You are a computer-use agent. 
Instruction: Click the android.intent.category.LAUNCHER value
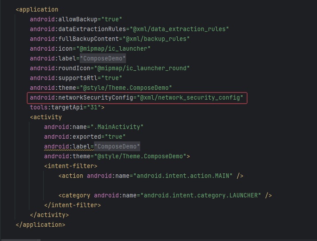(x=201, y=196)
